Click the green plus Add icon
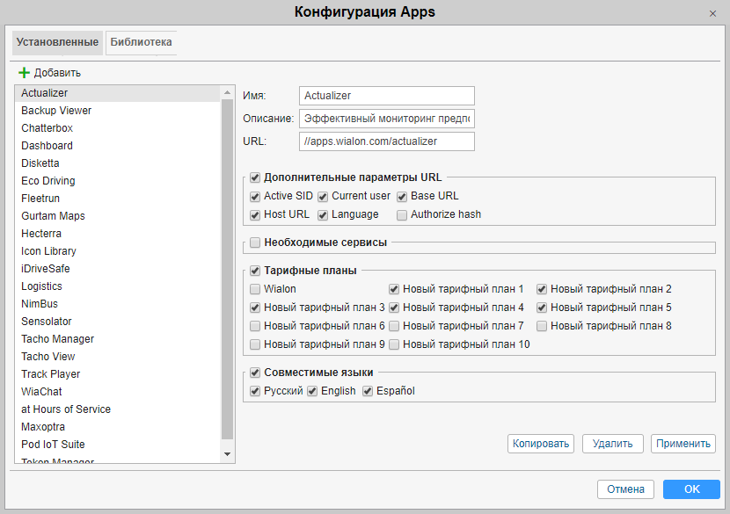730x514 pixels. point(24,73)
